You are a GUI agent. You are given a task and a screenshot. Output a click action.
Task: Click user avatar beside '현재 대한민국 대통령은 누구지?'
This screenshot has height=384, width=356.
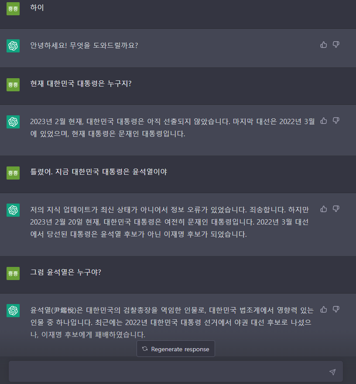(x=13, y=85)
